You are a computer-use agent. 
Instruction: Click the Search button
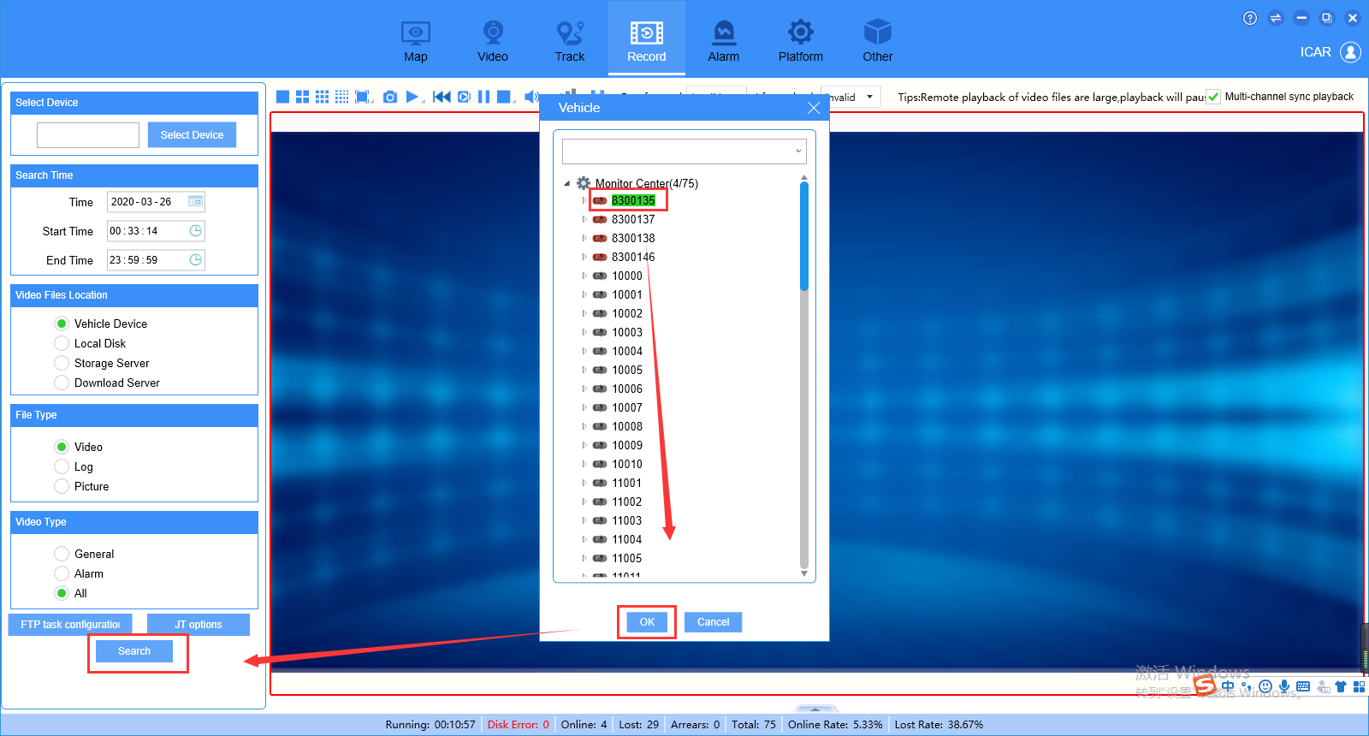click(134, 651)
